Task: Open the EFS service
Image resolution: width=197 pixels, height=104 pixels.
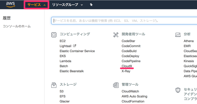Action: tap(63, 96)
